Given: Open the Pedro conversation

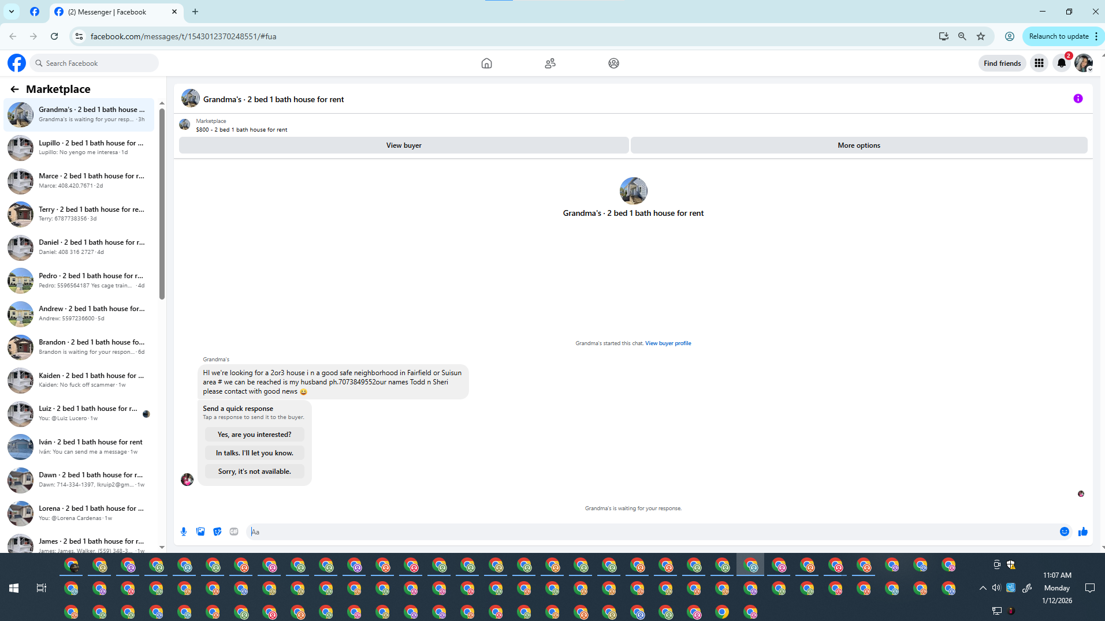Looking at the screenshot, I should 80,280.
